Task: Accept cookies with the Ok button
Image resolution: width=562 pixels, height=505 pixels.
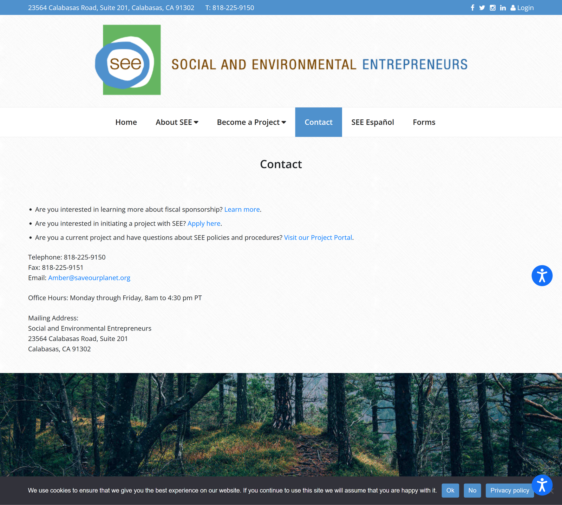Action: [450, 491]
